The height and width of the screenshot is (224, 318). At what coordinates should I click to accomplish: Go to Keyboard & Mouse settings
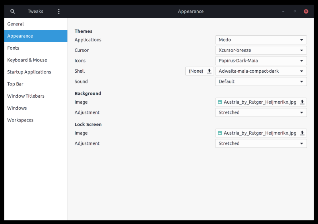coord(27,60)
